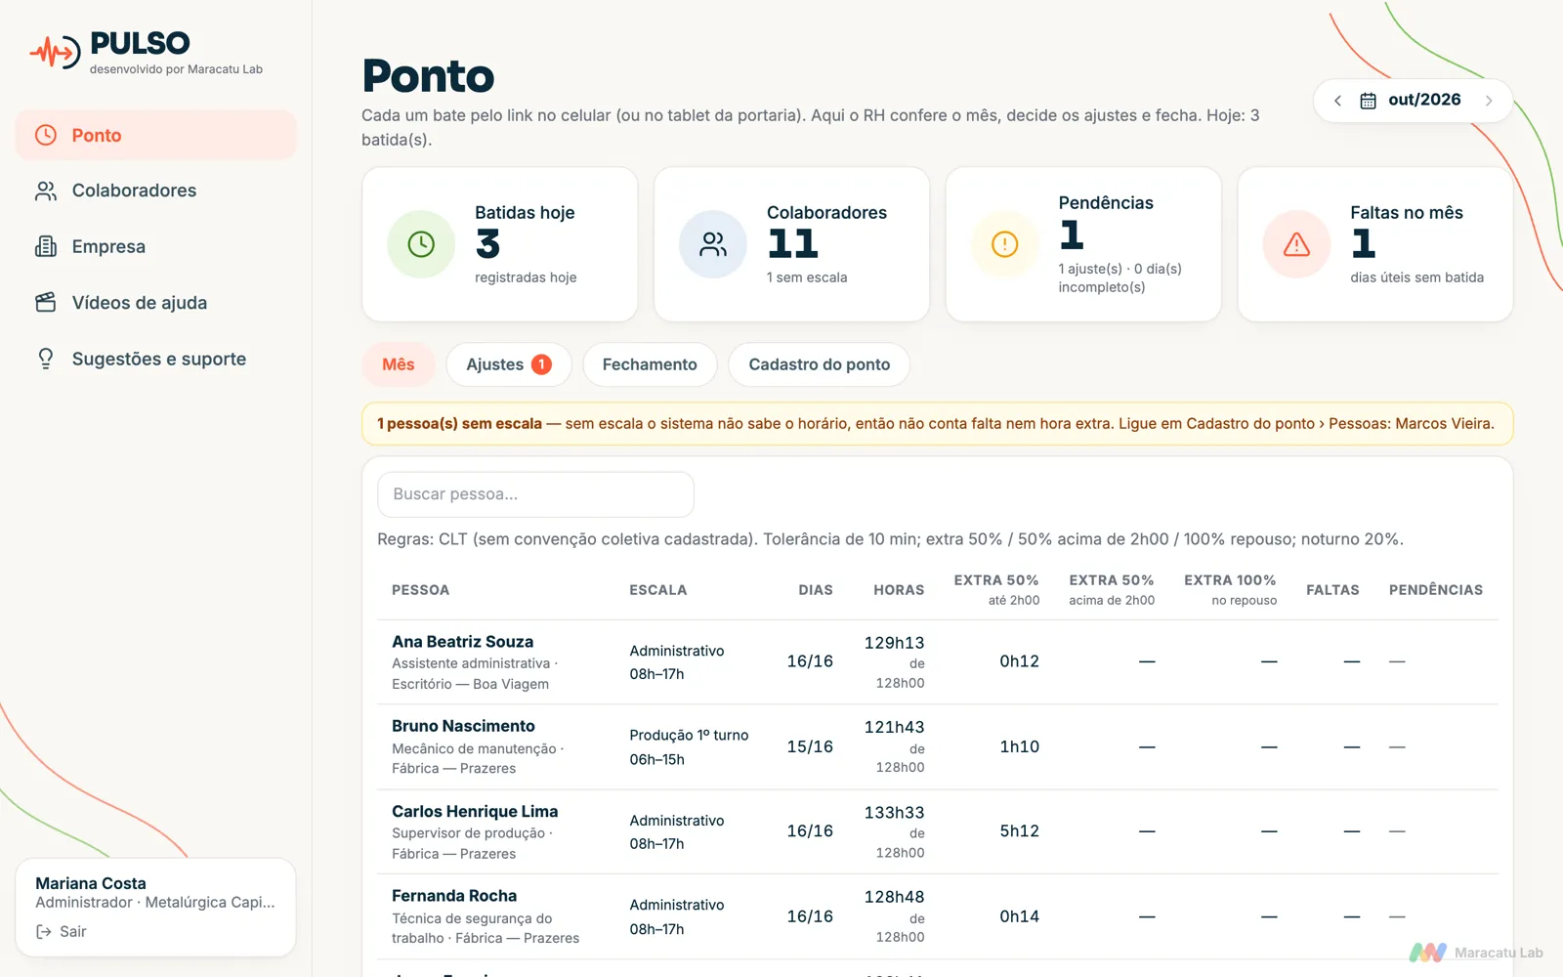Image resolution: width=1563 pixels, height=977 pixels.
Task: Select the Mês tab
Action: tap(399, 364)
